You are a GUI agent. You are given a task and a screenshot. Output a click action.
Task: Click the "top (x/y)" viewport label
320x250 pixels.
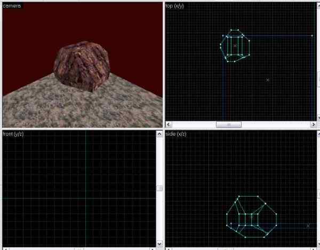177,5
